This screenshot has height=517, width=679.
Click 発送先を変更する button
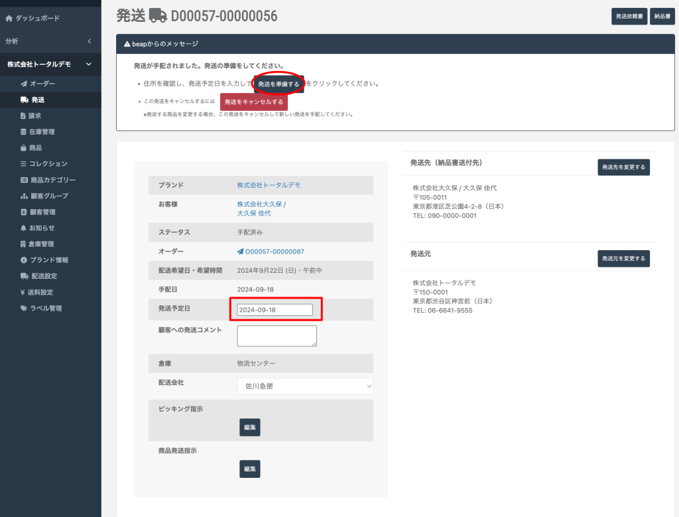(x=623, y=167)
